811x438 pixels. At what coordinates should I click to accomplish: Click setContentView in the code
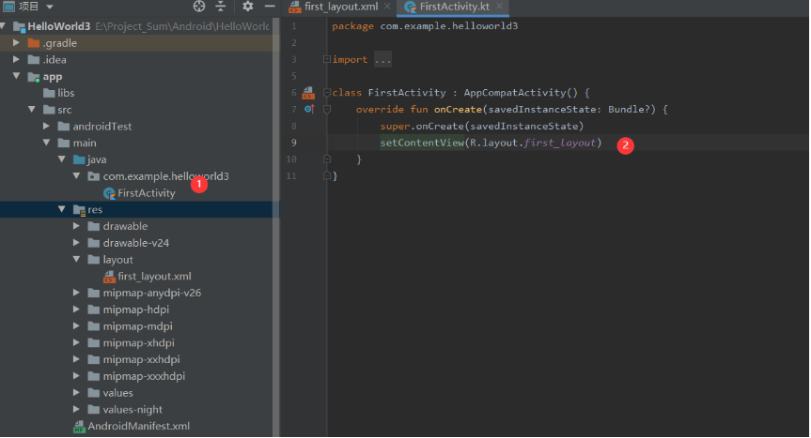point(422,143)
